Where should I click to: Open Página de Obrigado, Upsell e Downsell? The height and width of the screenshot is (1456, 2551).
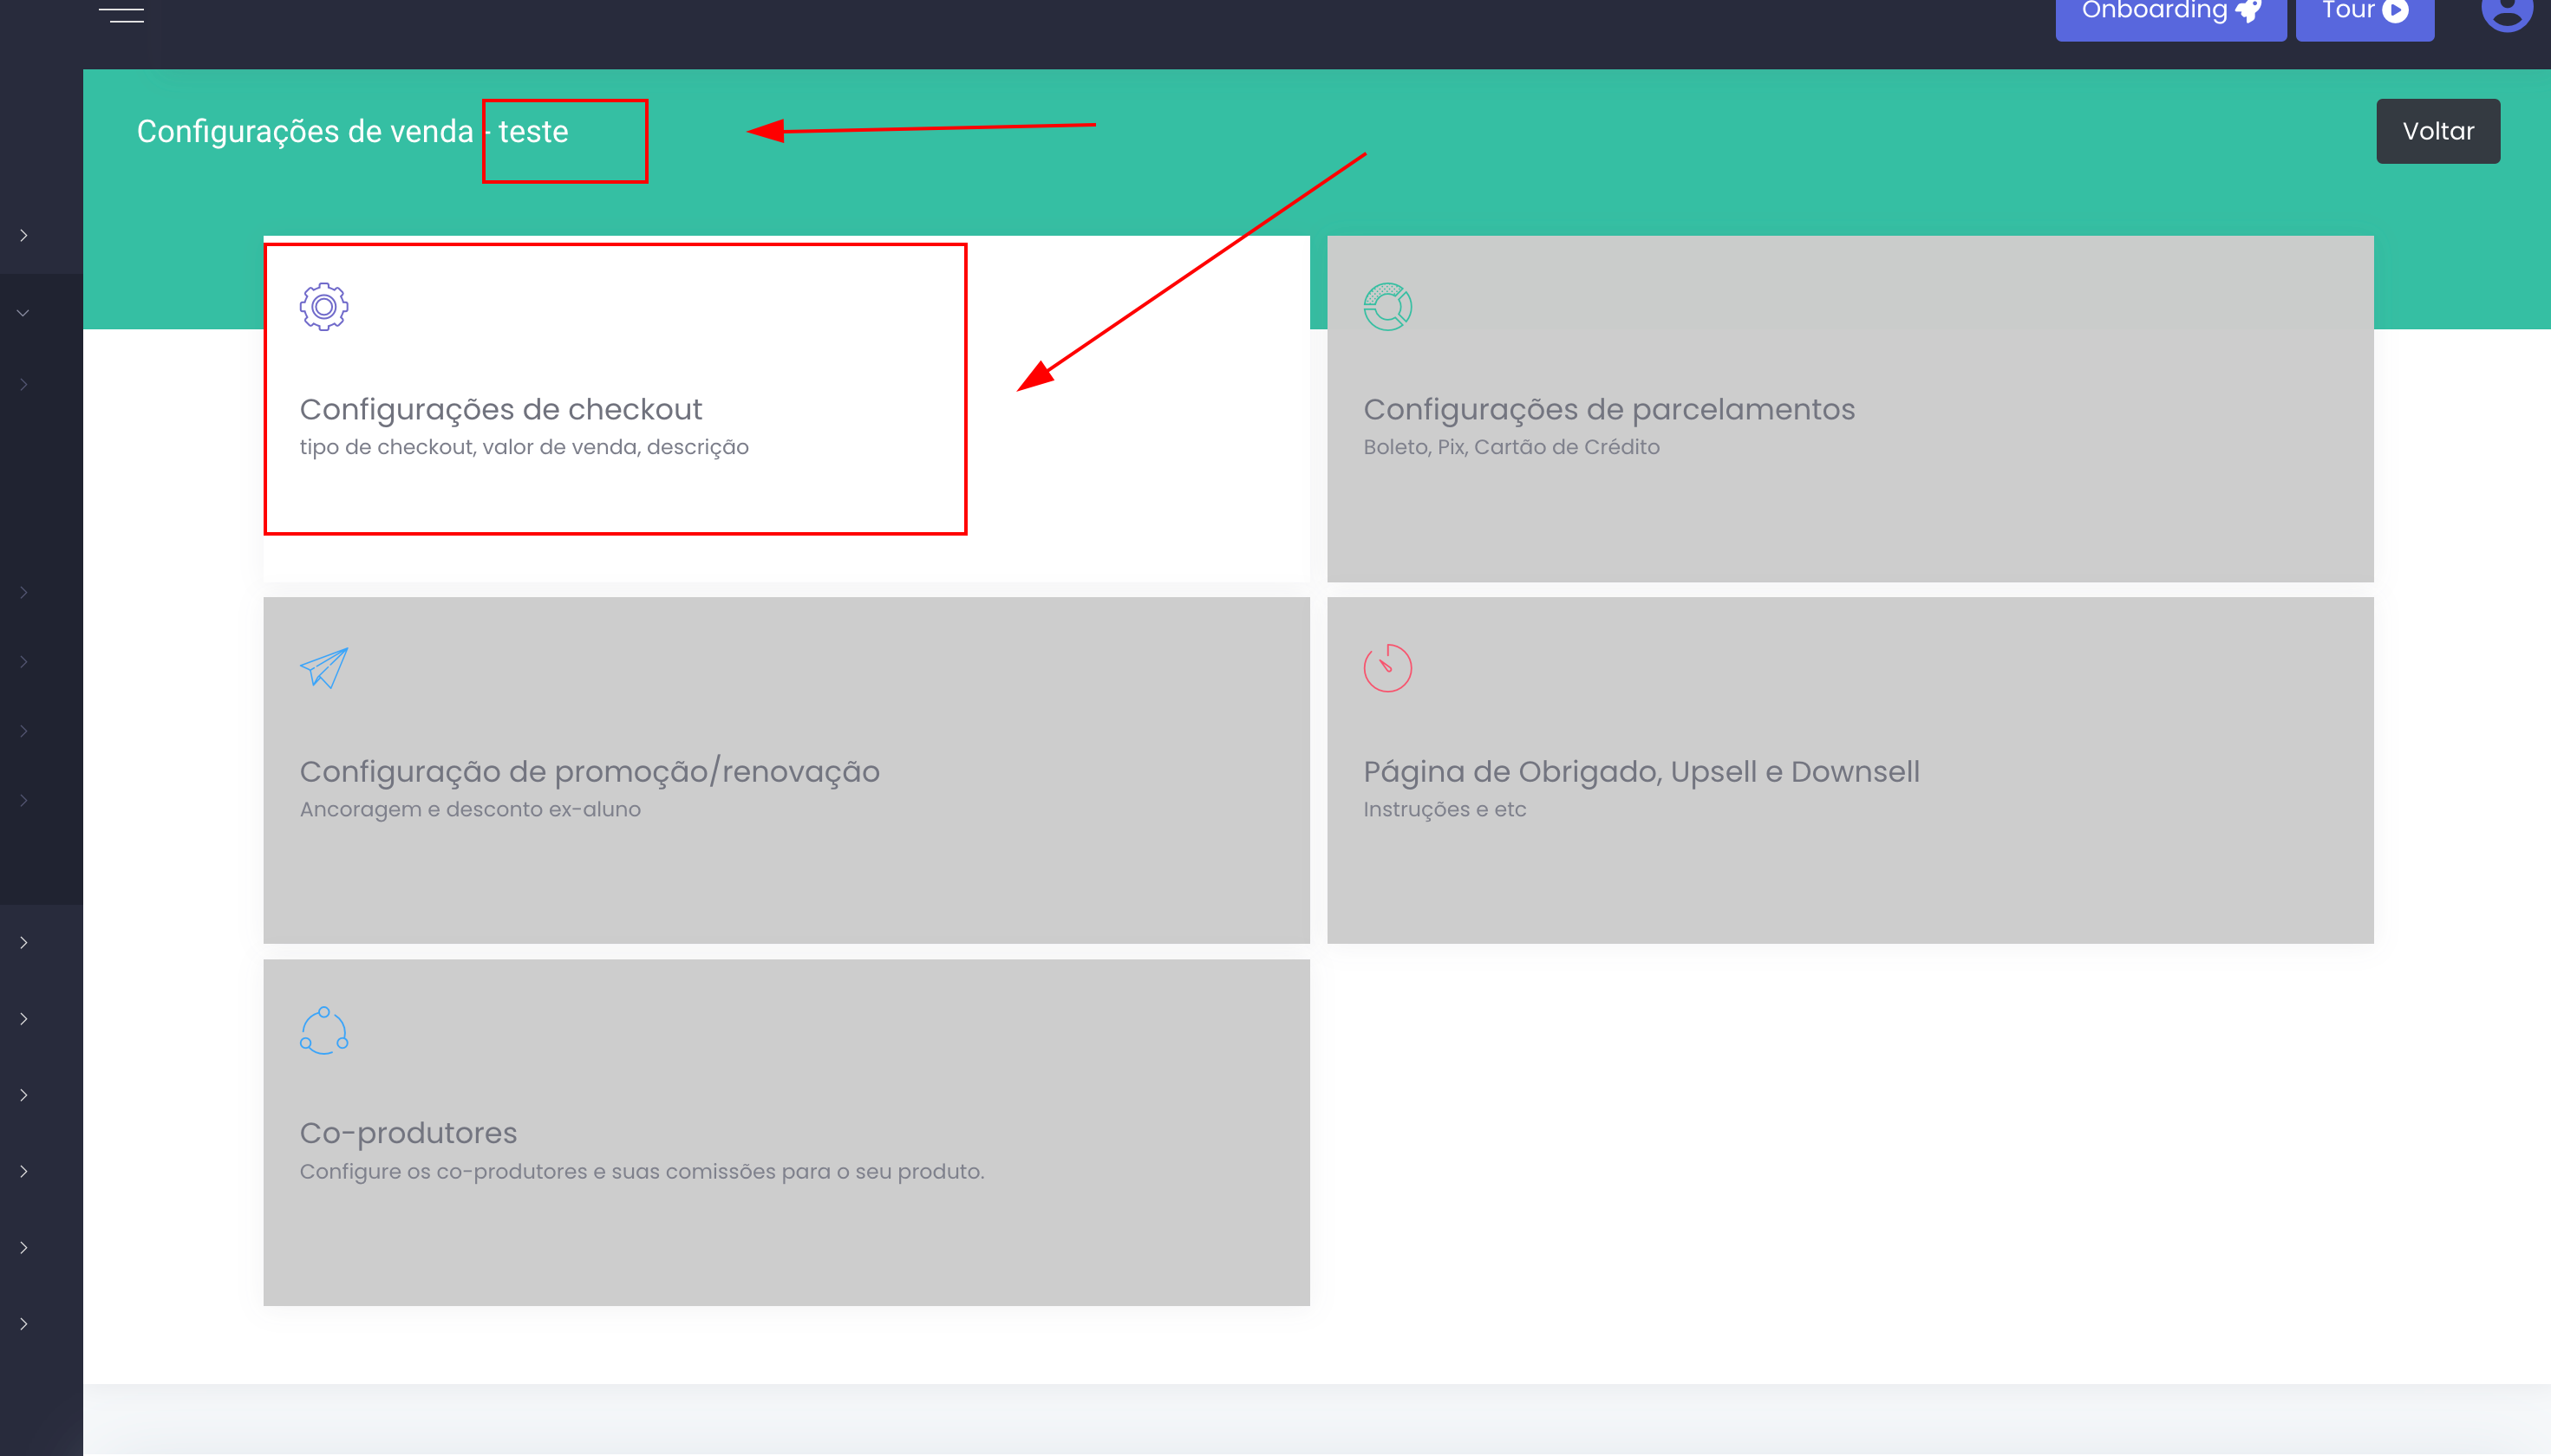(1641, 771)
